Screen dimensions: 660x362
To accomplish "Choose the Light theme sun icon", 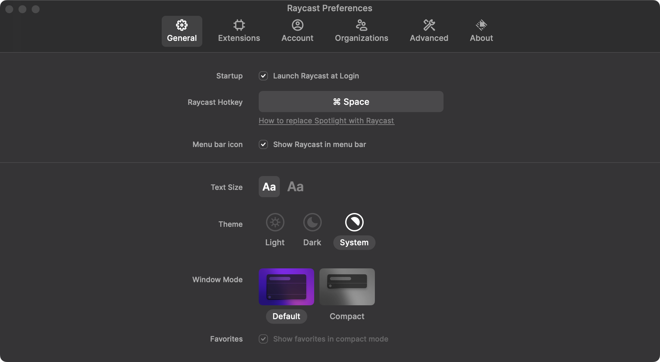I will coord(275,222).
